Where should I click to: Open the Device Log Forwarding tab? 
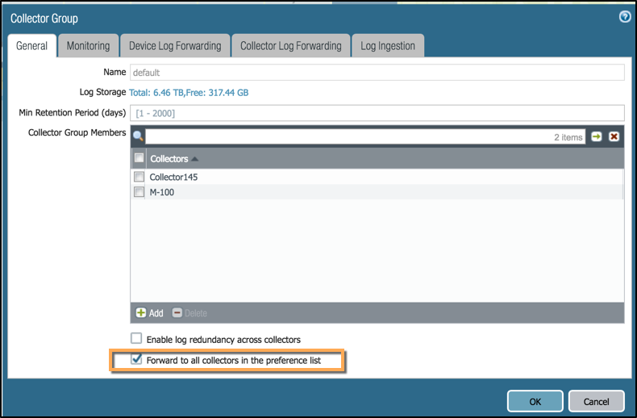pyautogui.click(x=175, y=45)
